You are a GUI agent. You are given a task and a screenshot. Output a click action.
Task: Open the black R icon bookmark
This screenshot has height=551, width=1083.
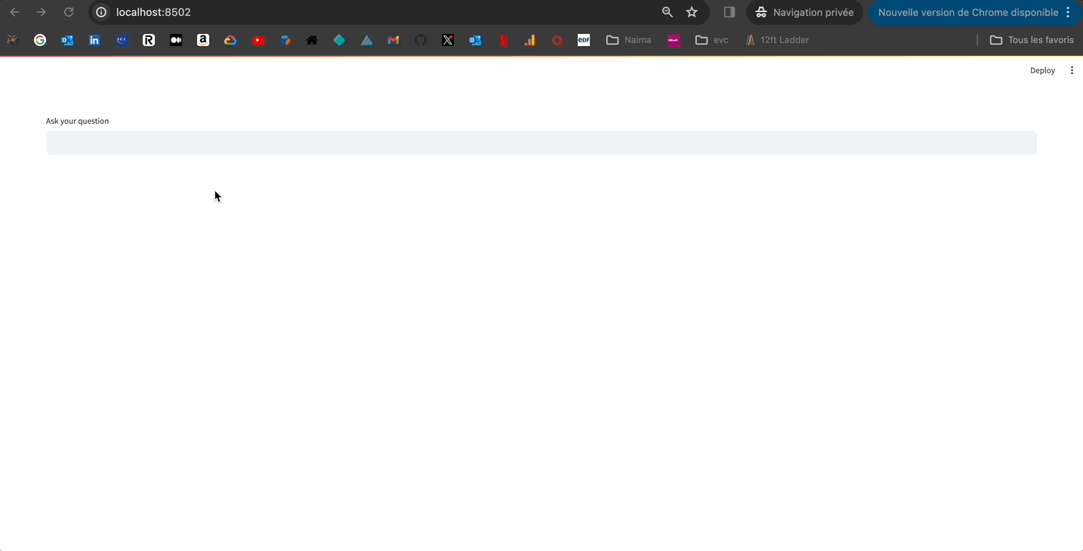[149, 40]
